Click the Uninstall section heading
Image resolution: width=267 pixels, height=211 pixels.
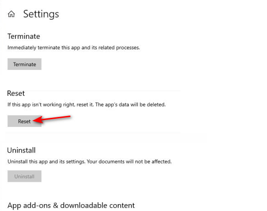(22, 150)
